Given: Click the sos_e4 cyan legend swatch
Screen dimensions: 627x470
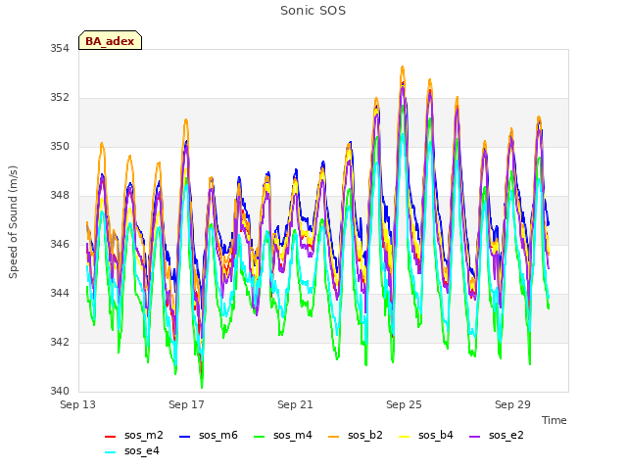Looking at the screenshot, I should click(x=110, y=452).
